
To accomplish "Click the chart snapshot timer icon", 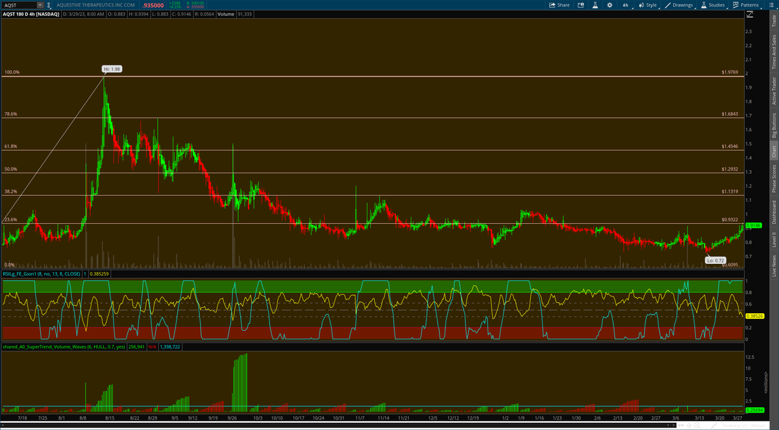I will 581,5.
